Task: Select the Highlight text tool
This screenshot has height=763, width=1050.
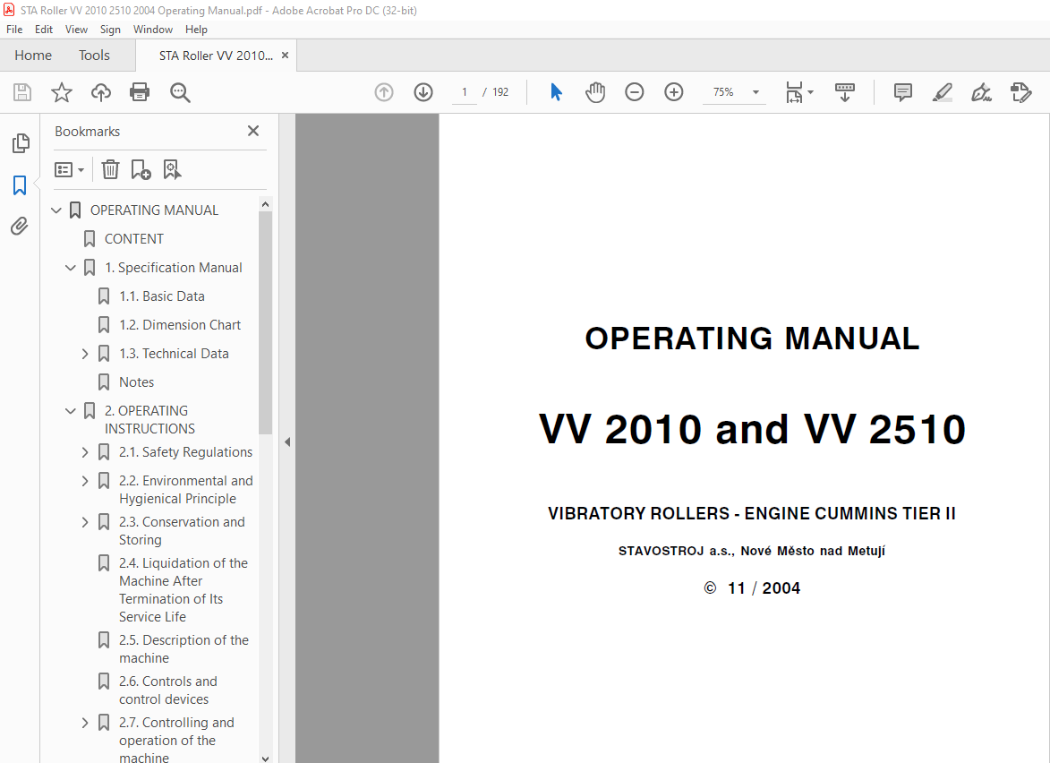Action: pyautogui.click(x=943, y=92)
